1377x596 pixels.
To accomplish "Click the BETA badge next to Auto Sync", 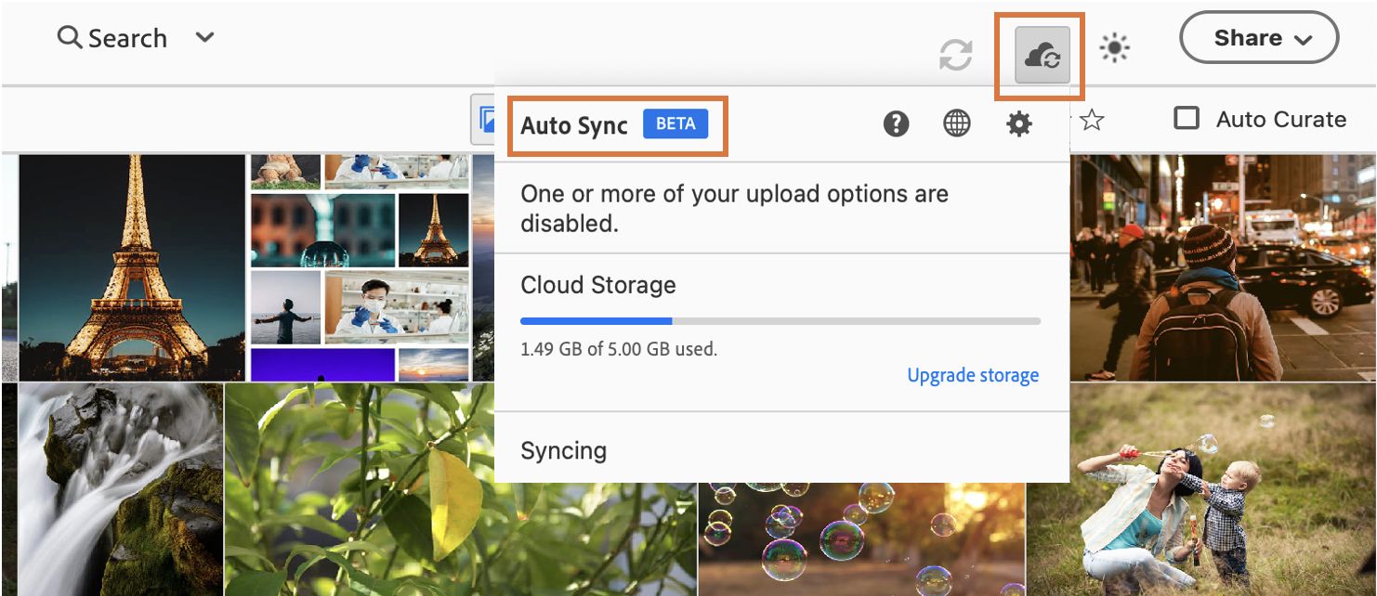I will pyautogui.click(x=675, y=124).
